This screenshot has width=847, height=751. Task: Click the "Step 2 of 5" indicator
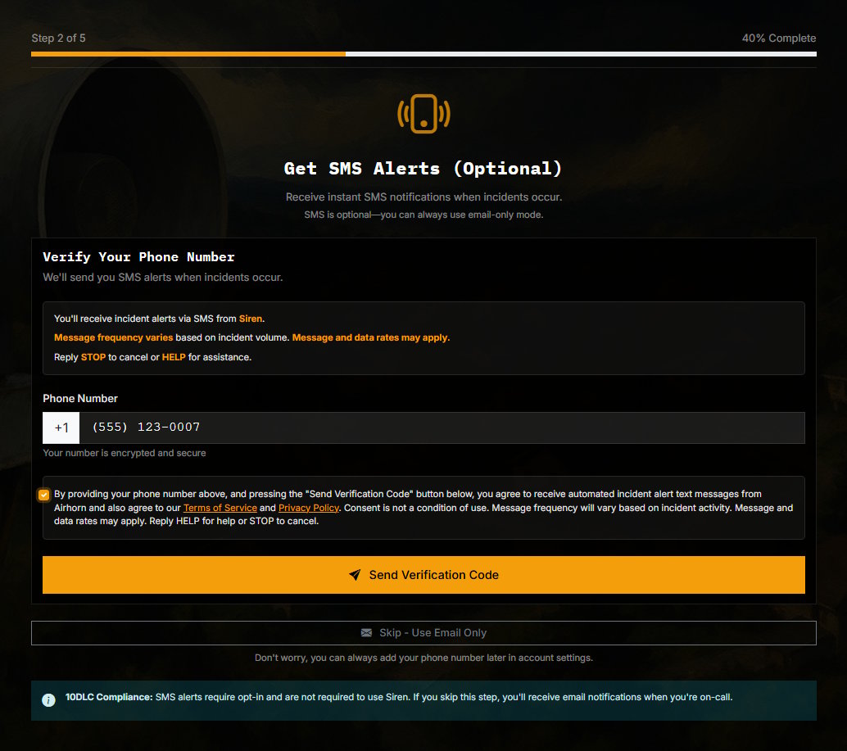[58, 38]
